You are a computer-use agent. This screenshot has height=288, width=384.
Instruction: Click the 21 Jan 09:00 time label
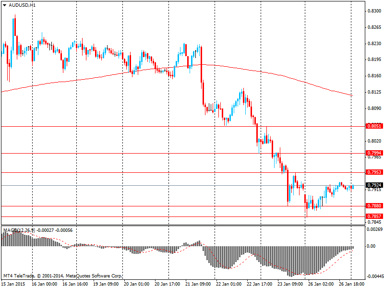pyautogui.click(x=198, y=284)
